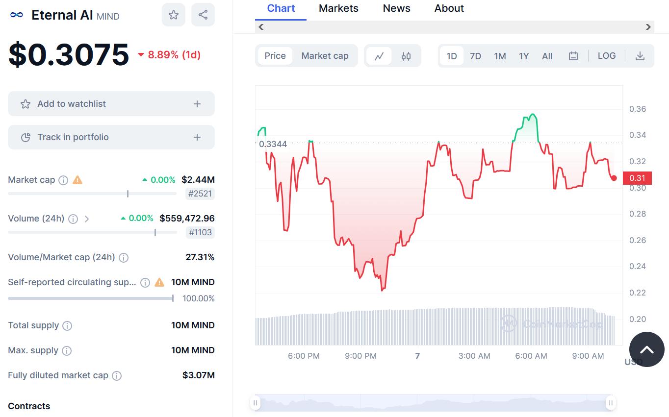Click Add to watchlist button
Image resolution: width=669 pixels, height=417 pixels.
point(111,104)
